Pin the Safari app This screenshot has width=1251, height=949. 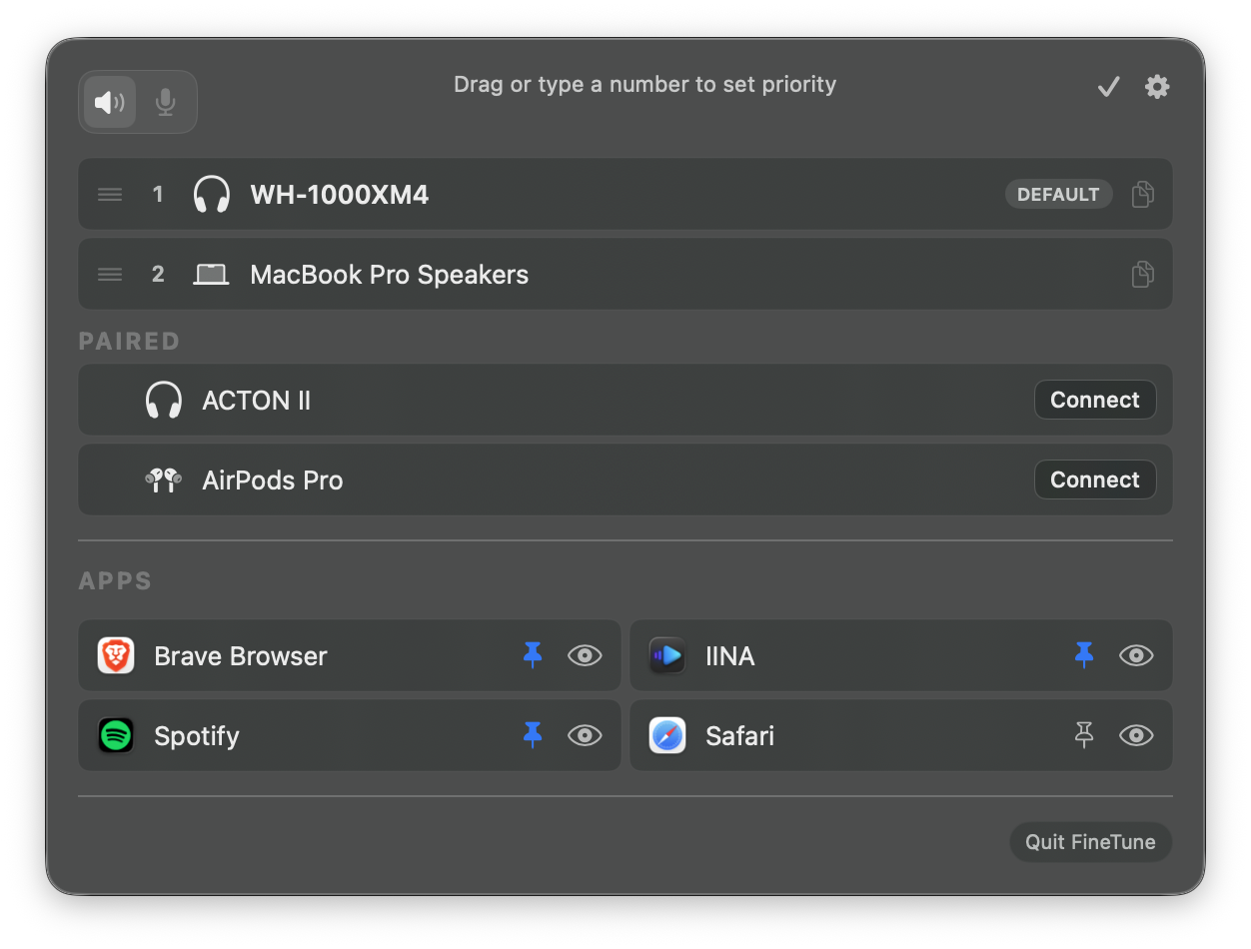[1084, 735]
